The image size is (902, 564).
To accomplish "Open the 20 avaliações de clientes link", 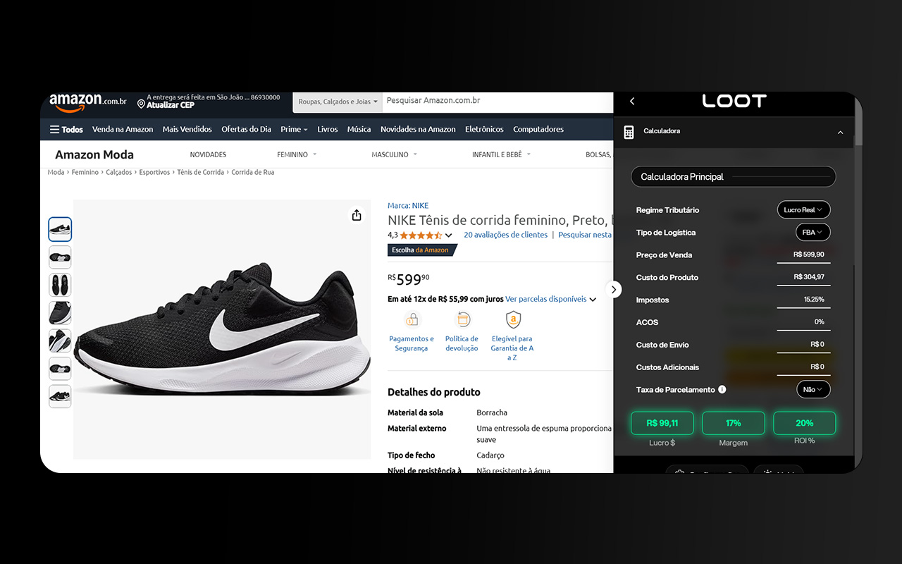I will tap(506, 235).
